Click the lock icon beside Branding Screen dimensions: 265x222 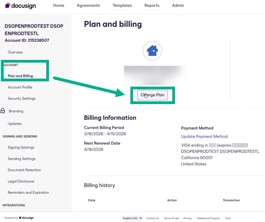coord(2,111)
